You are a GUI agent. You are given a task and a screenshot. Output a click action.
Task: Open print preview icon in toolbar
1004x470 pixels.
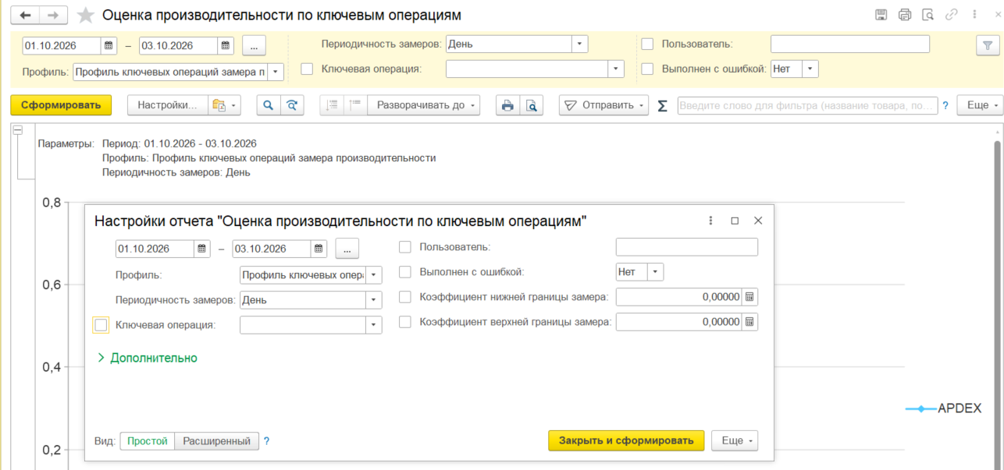pyautogui.click(x=531, y=105)
